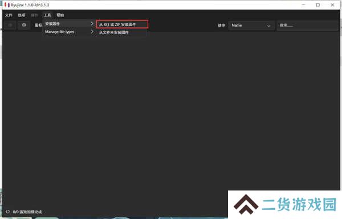Minimize the Ryujinx window

point(303,5)
